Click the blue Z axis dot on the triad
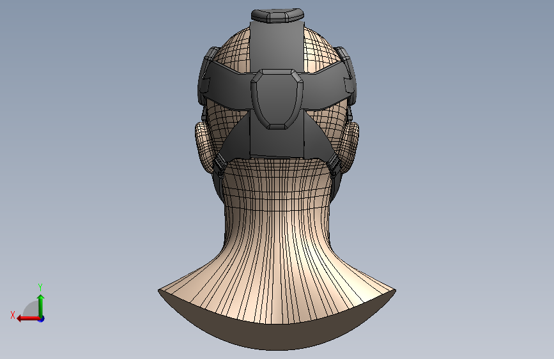The image size is (554, 359). coord(42,319)
